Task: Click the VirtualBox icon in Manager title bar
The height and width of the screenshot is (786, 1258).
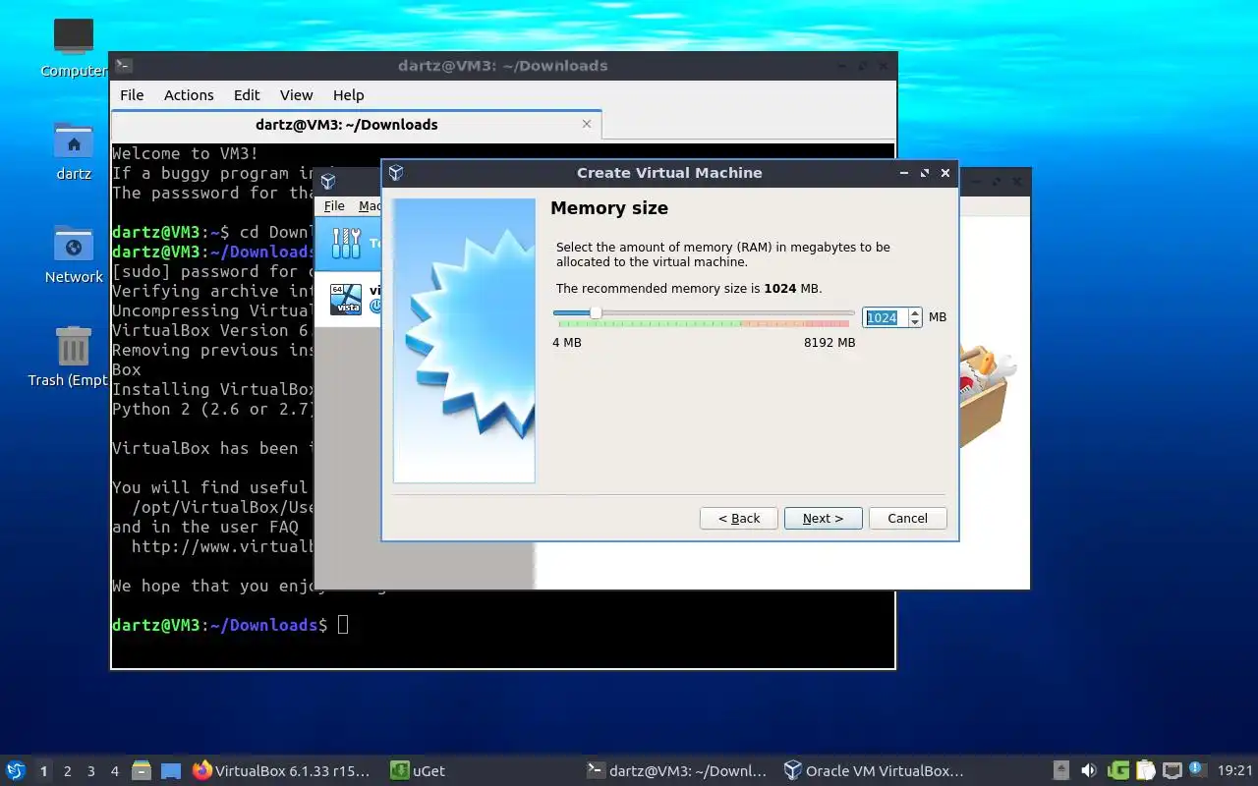Action: coord(328,182)
